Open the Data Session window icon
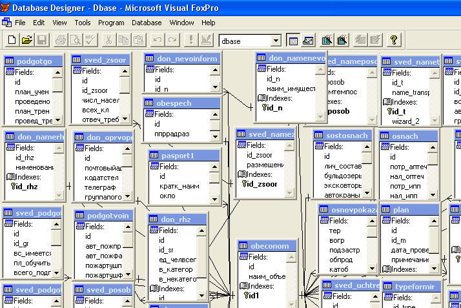Screen dimensions: 461x308 308,40
